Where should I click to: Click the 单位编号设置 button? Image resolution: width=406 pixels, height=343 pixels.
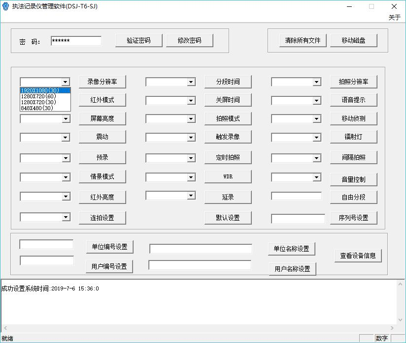109,247
